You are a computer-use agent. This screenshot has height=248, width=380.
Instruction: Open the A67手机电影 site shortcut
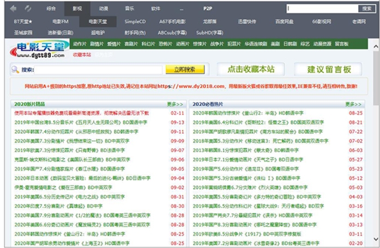[172, 22]
